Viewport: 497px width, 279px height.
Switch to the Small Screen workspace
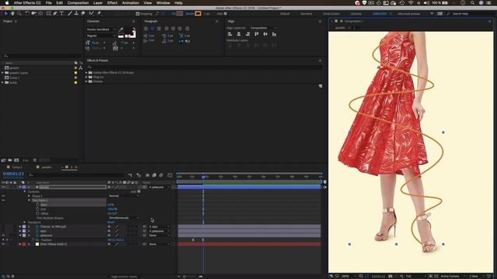[x=332, y=14]
